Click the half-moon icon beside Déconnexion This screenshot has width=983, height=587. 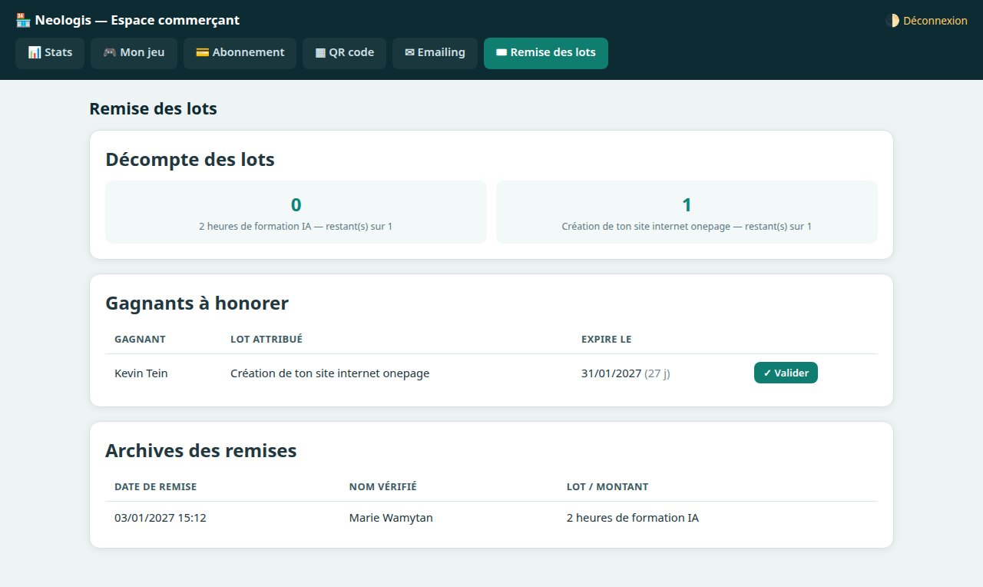tap(892, 21)
